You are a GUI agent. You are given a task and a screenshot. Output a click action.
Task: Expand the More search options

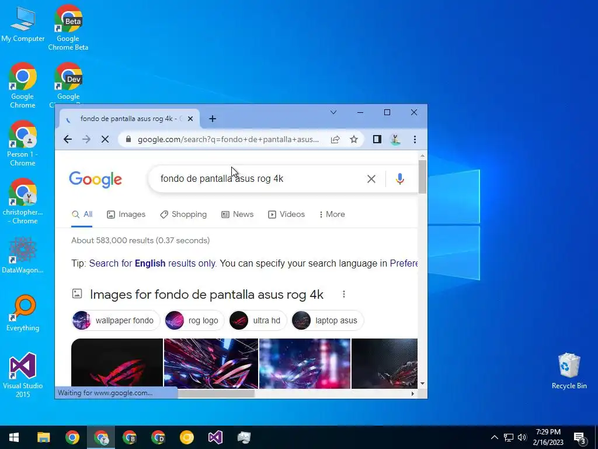332,214
